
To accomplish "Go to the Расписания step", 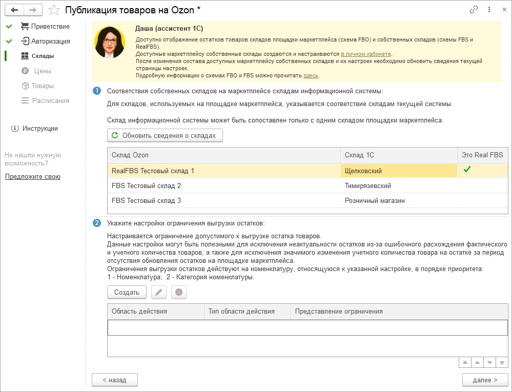I will click(45, 100).
